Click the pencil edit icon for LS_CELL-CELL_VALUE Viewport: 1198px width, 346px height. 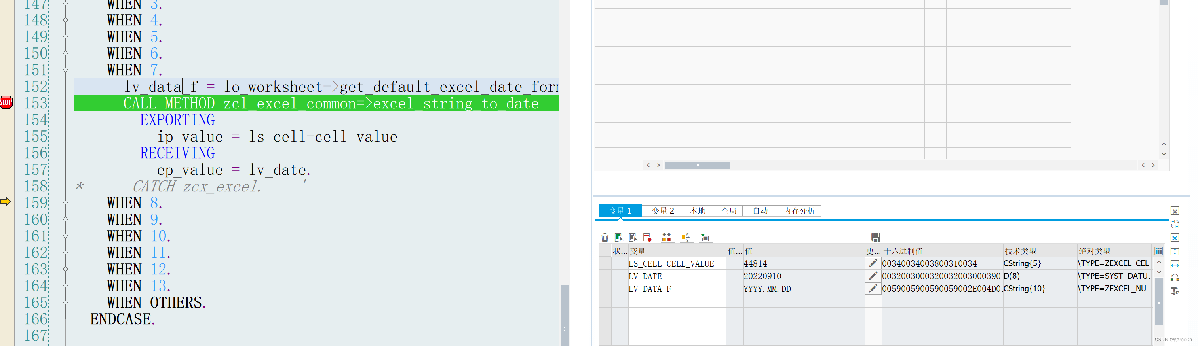(873, 263)
